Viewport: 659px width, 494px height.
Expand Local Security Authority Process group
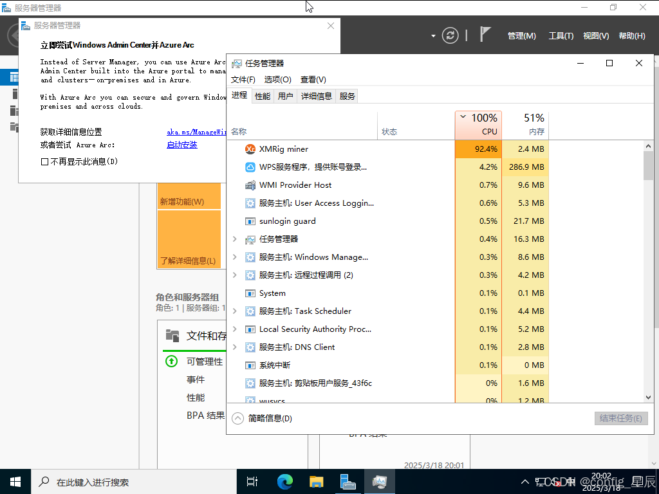[x=235, y=329]
